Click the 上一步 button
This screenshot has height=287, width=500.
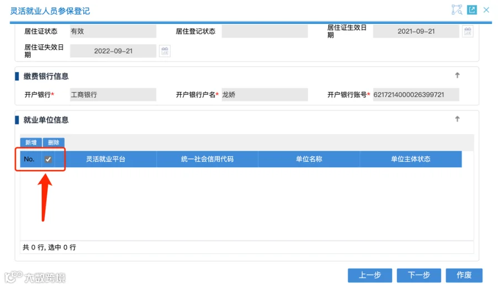pos(370,275)
